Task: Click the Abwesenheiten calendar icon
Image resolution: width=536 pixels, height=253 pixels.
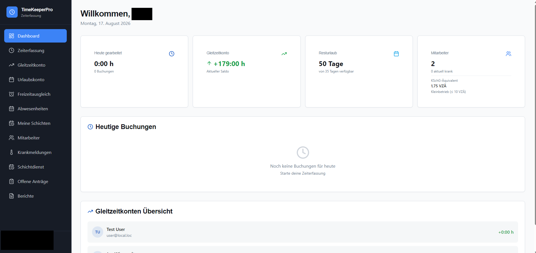Action: pos(11,109)
